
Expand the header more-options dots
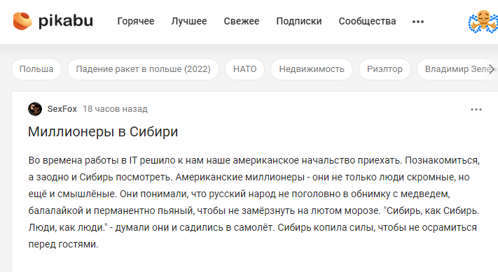pyautogui.click(x=418, y=22)
